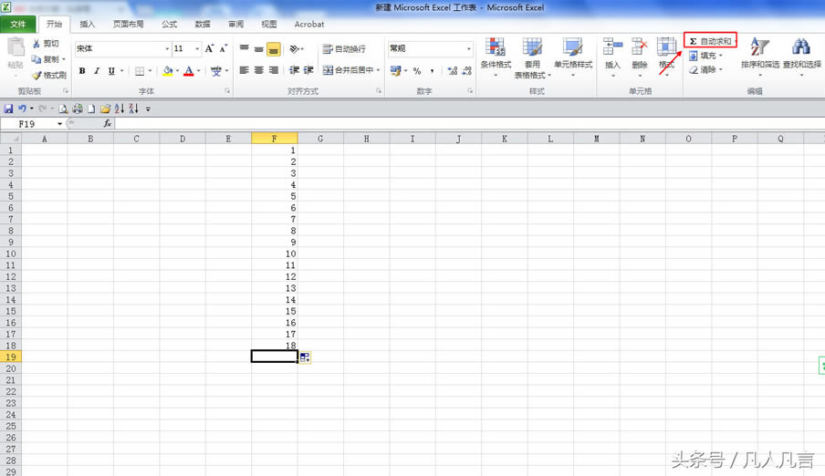This screenshot has width=825, height=476.
Task: Click the insert function fx button
Action: [x=108, y=124]
